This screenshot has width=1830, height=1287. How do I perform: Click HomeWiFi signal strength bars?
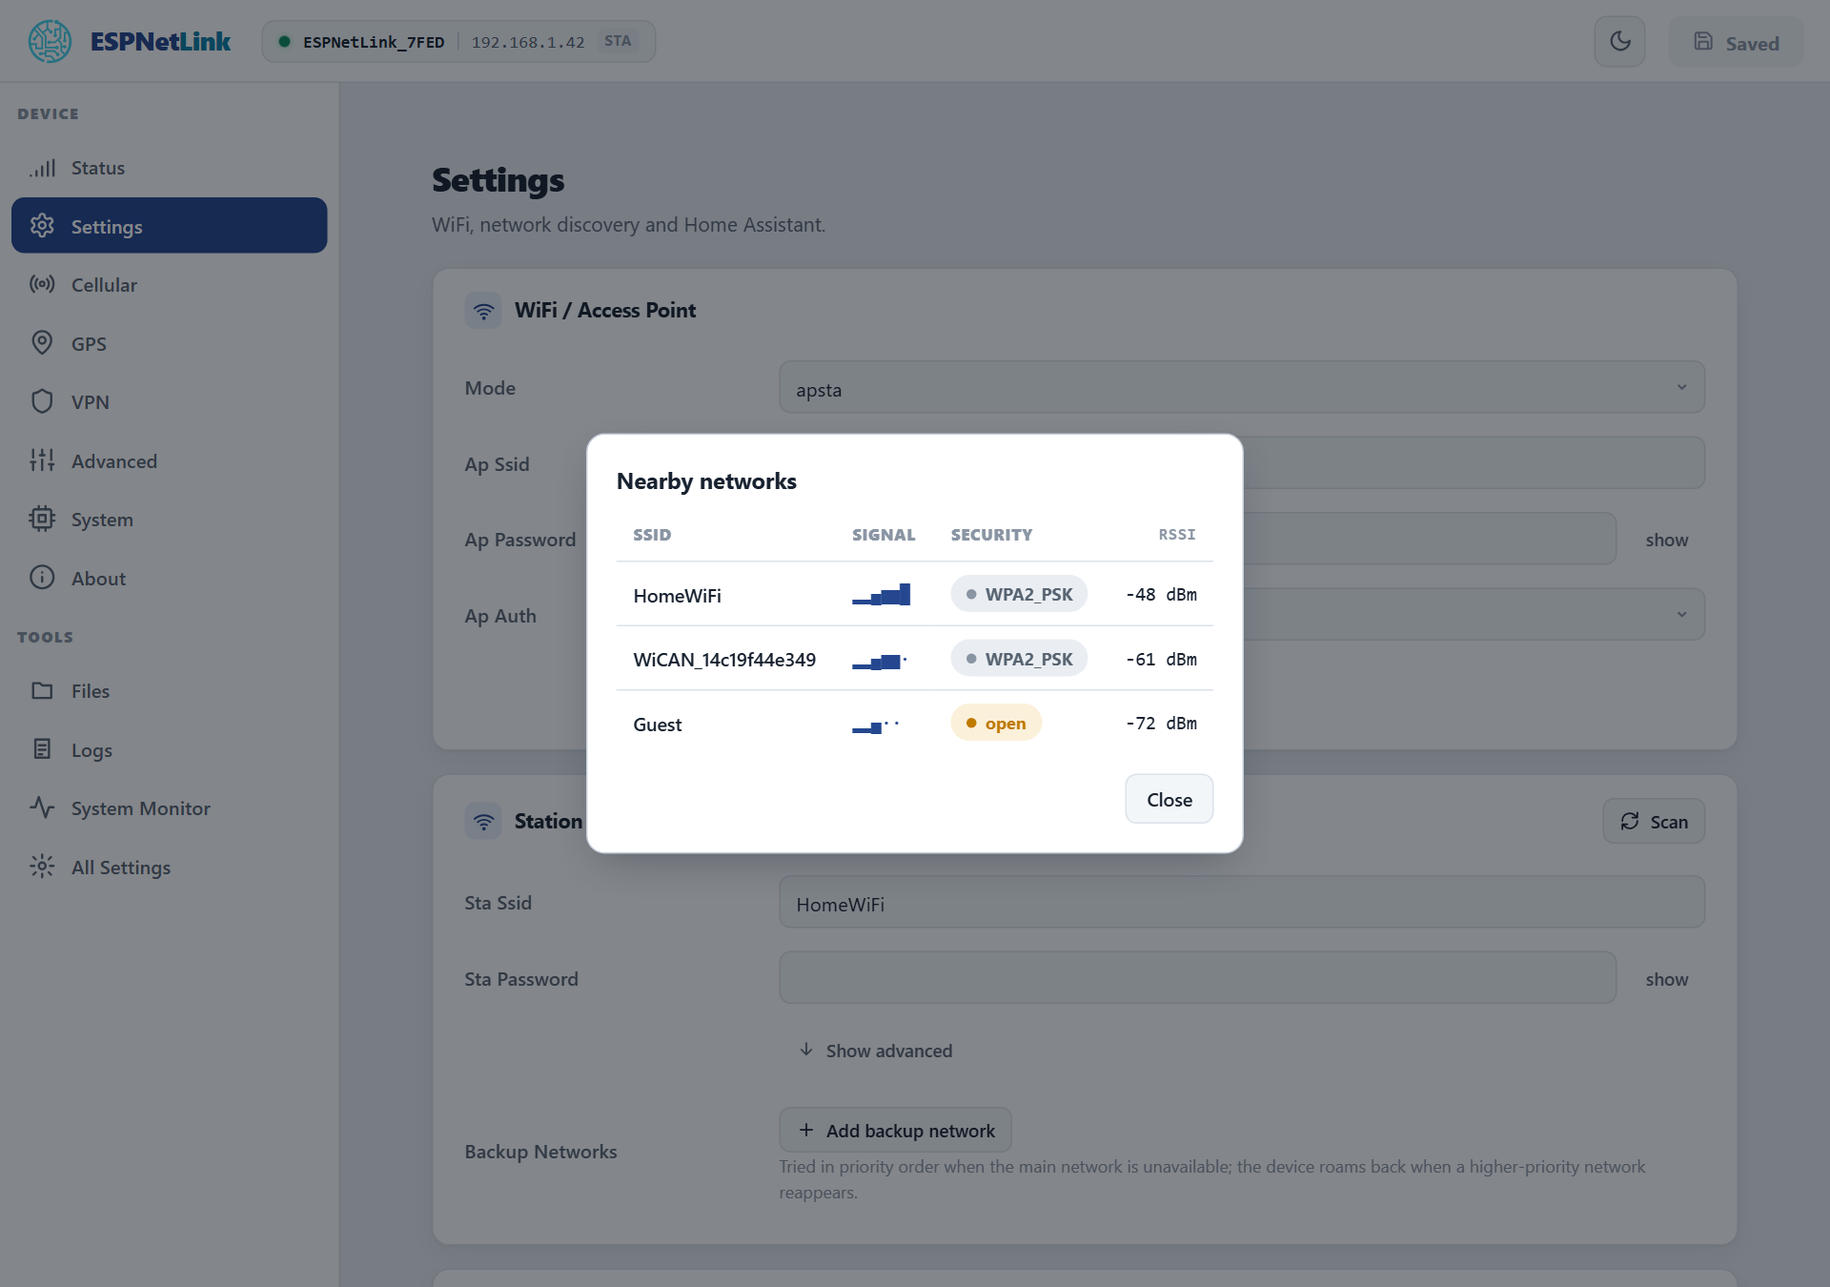[x=881, y=595]
